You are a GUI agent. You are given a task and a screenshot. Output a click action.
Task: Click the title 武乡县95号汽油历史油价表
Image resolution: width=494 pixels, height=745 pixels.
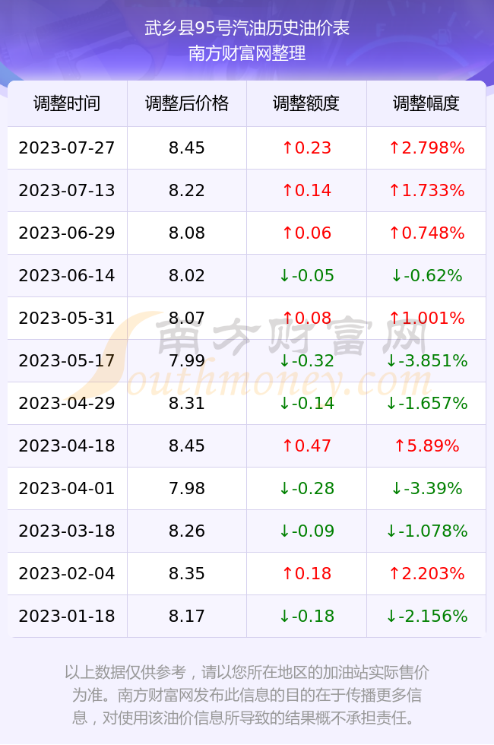pyautogui.click(x=247, y=28)
